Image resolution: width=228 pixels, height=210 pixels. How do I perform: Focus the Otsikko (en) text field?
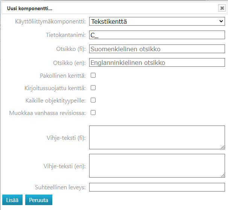pos(157,63)
